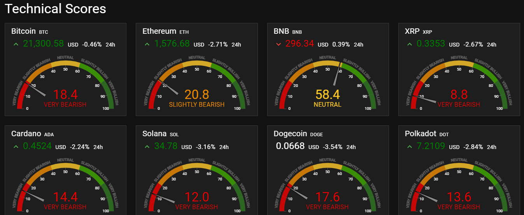Click Dogecoin gauge score 17.6
Viewport: 524px width, 215px height.
328,197
